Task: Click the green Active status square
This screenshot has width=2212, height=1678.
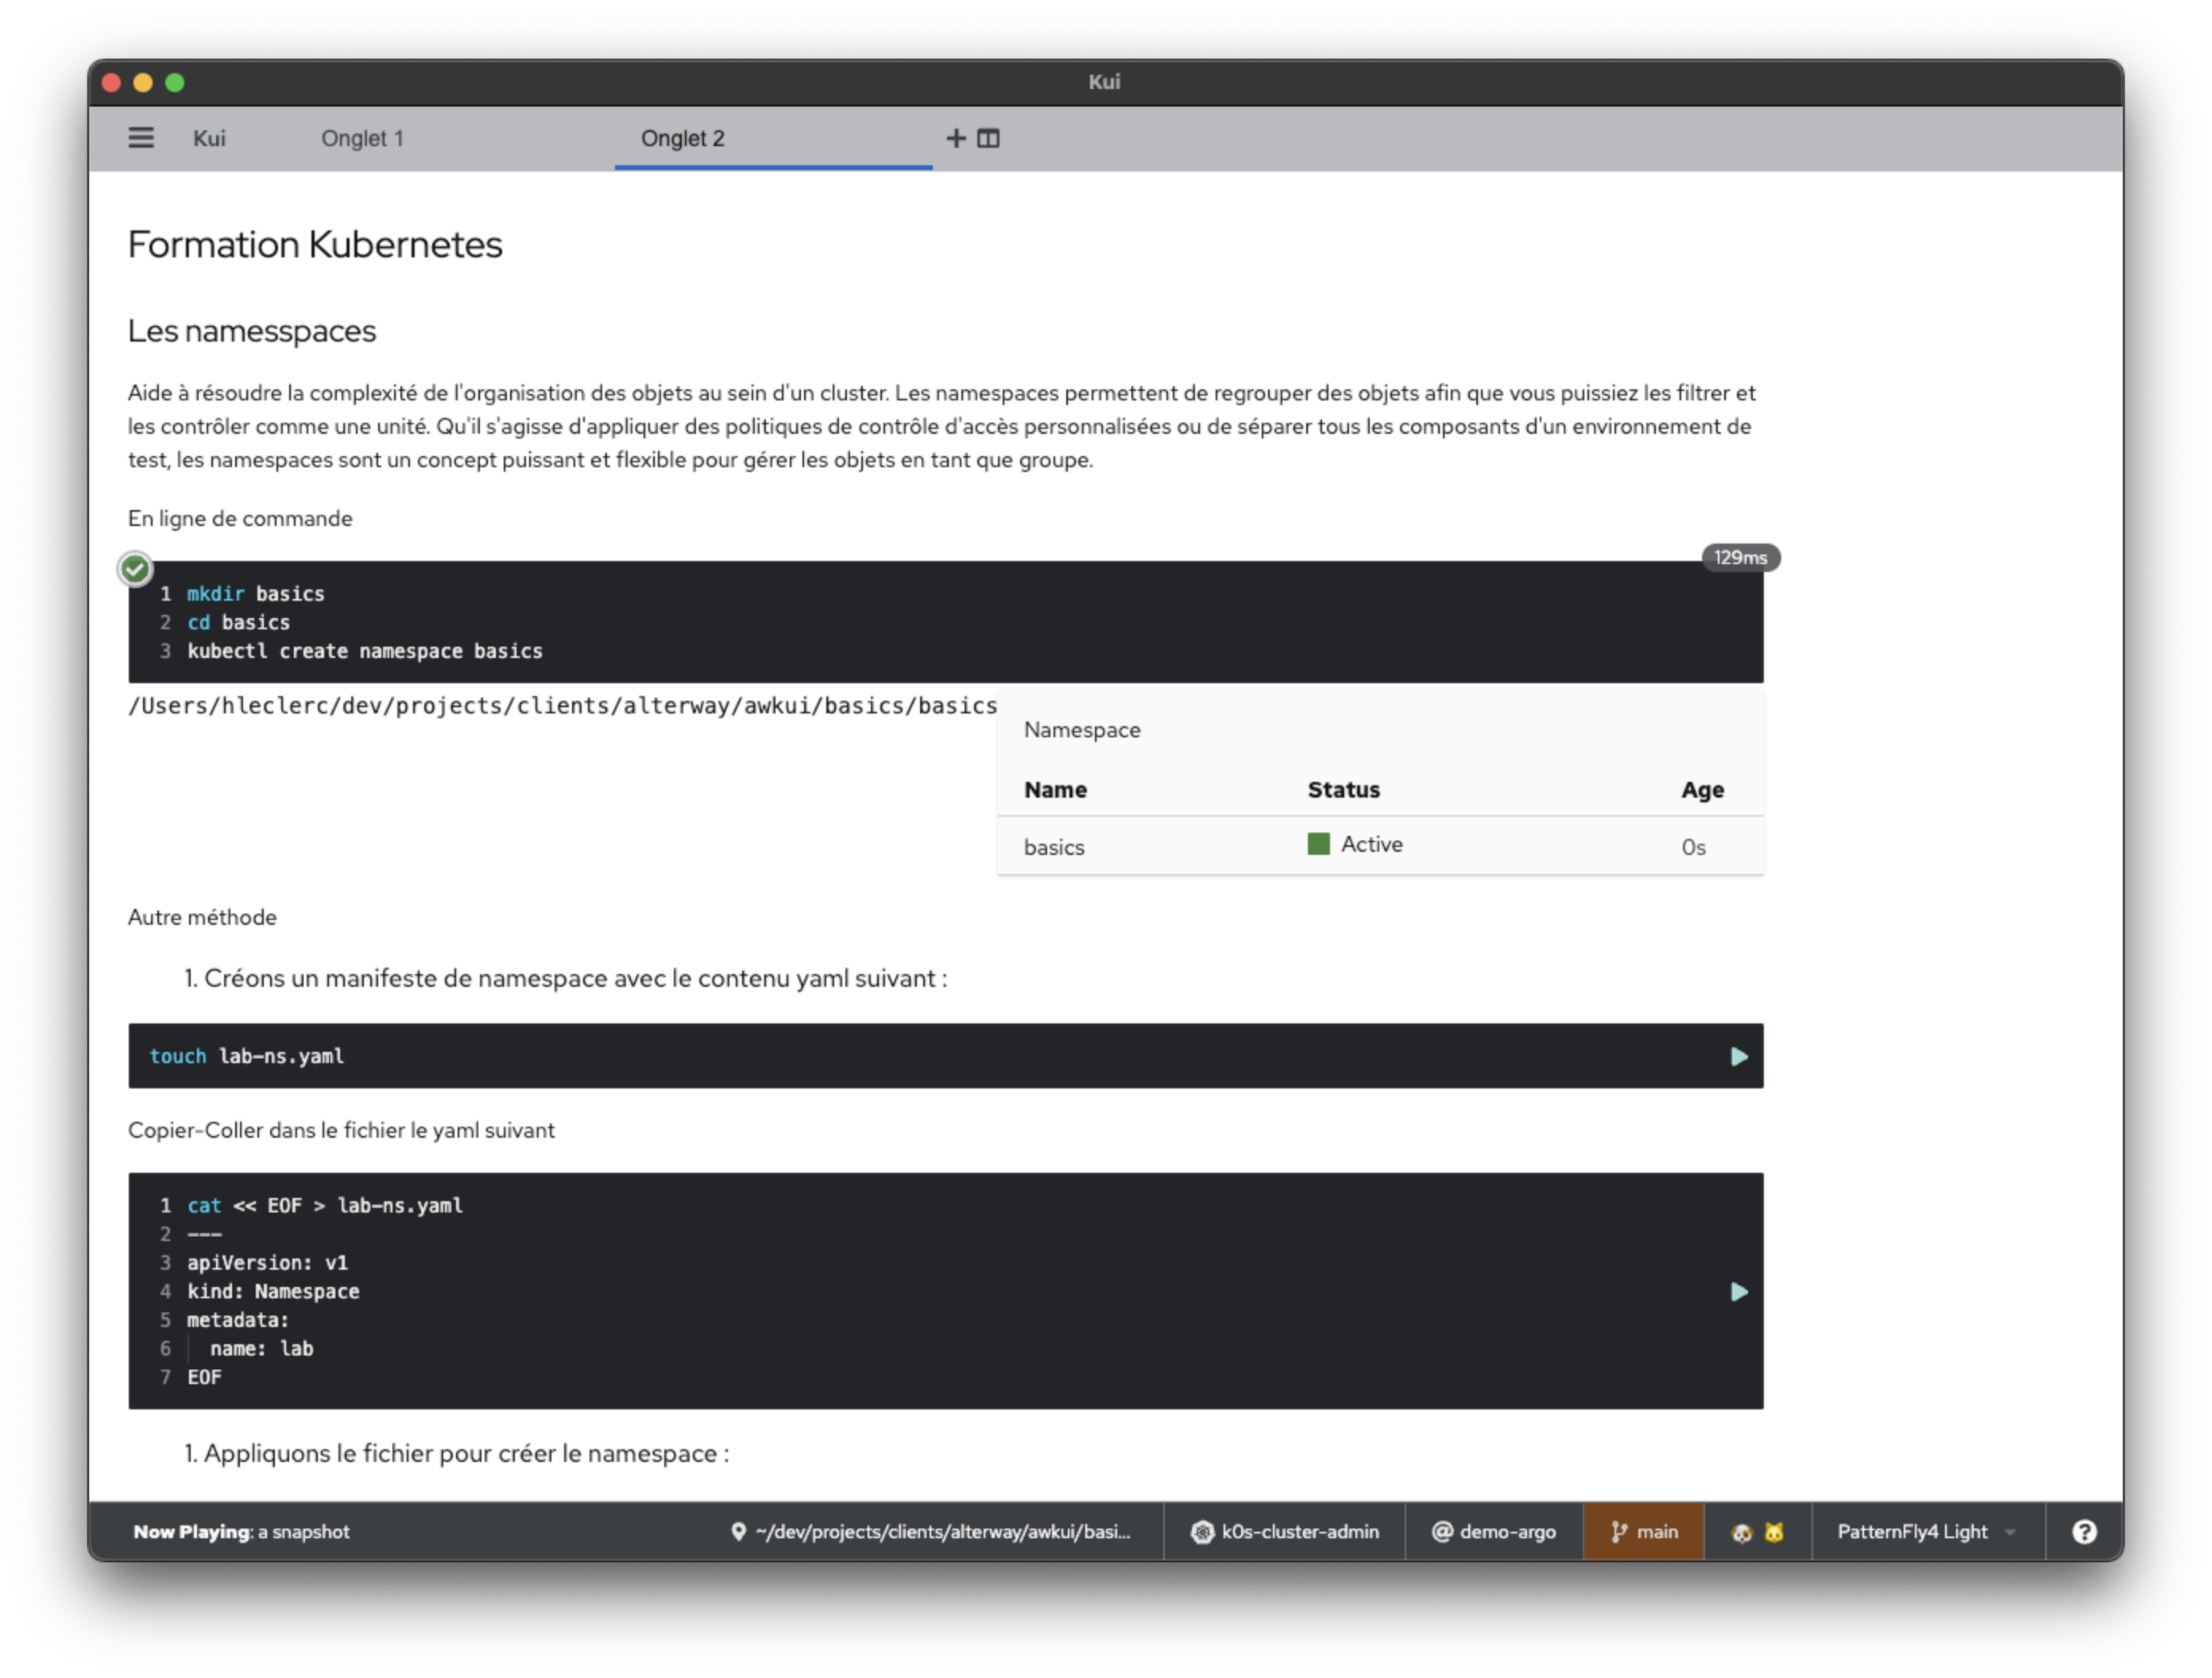Action: tap(1318, 844)
